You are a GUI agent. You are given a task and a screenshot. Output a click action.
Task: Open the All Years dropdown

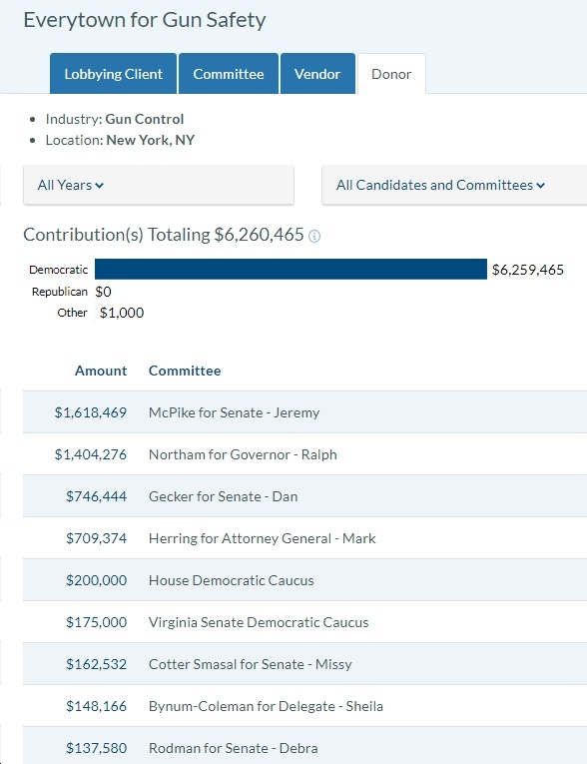(x=159, y=185)
